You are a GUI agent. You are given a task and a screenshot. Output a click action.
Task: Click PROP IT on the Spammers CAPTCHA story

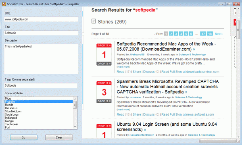point(104,83)
